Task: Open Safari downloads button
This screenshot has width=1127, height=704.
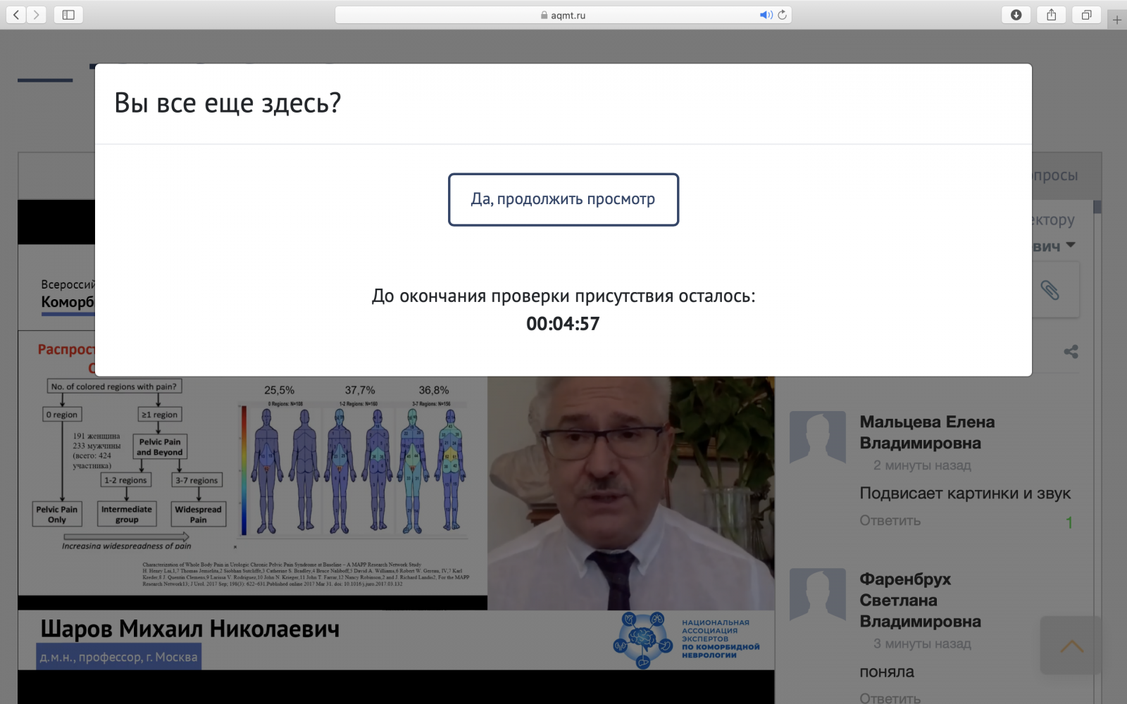Action: coord(1016,15)
